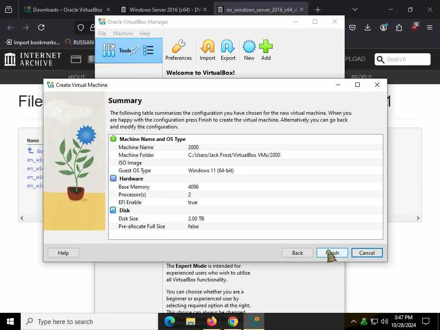Screen dimensions: 440x330
Task: Select Guest OS Type Windows 11 (64-bit) value
Action: (x=211, y=170)
